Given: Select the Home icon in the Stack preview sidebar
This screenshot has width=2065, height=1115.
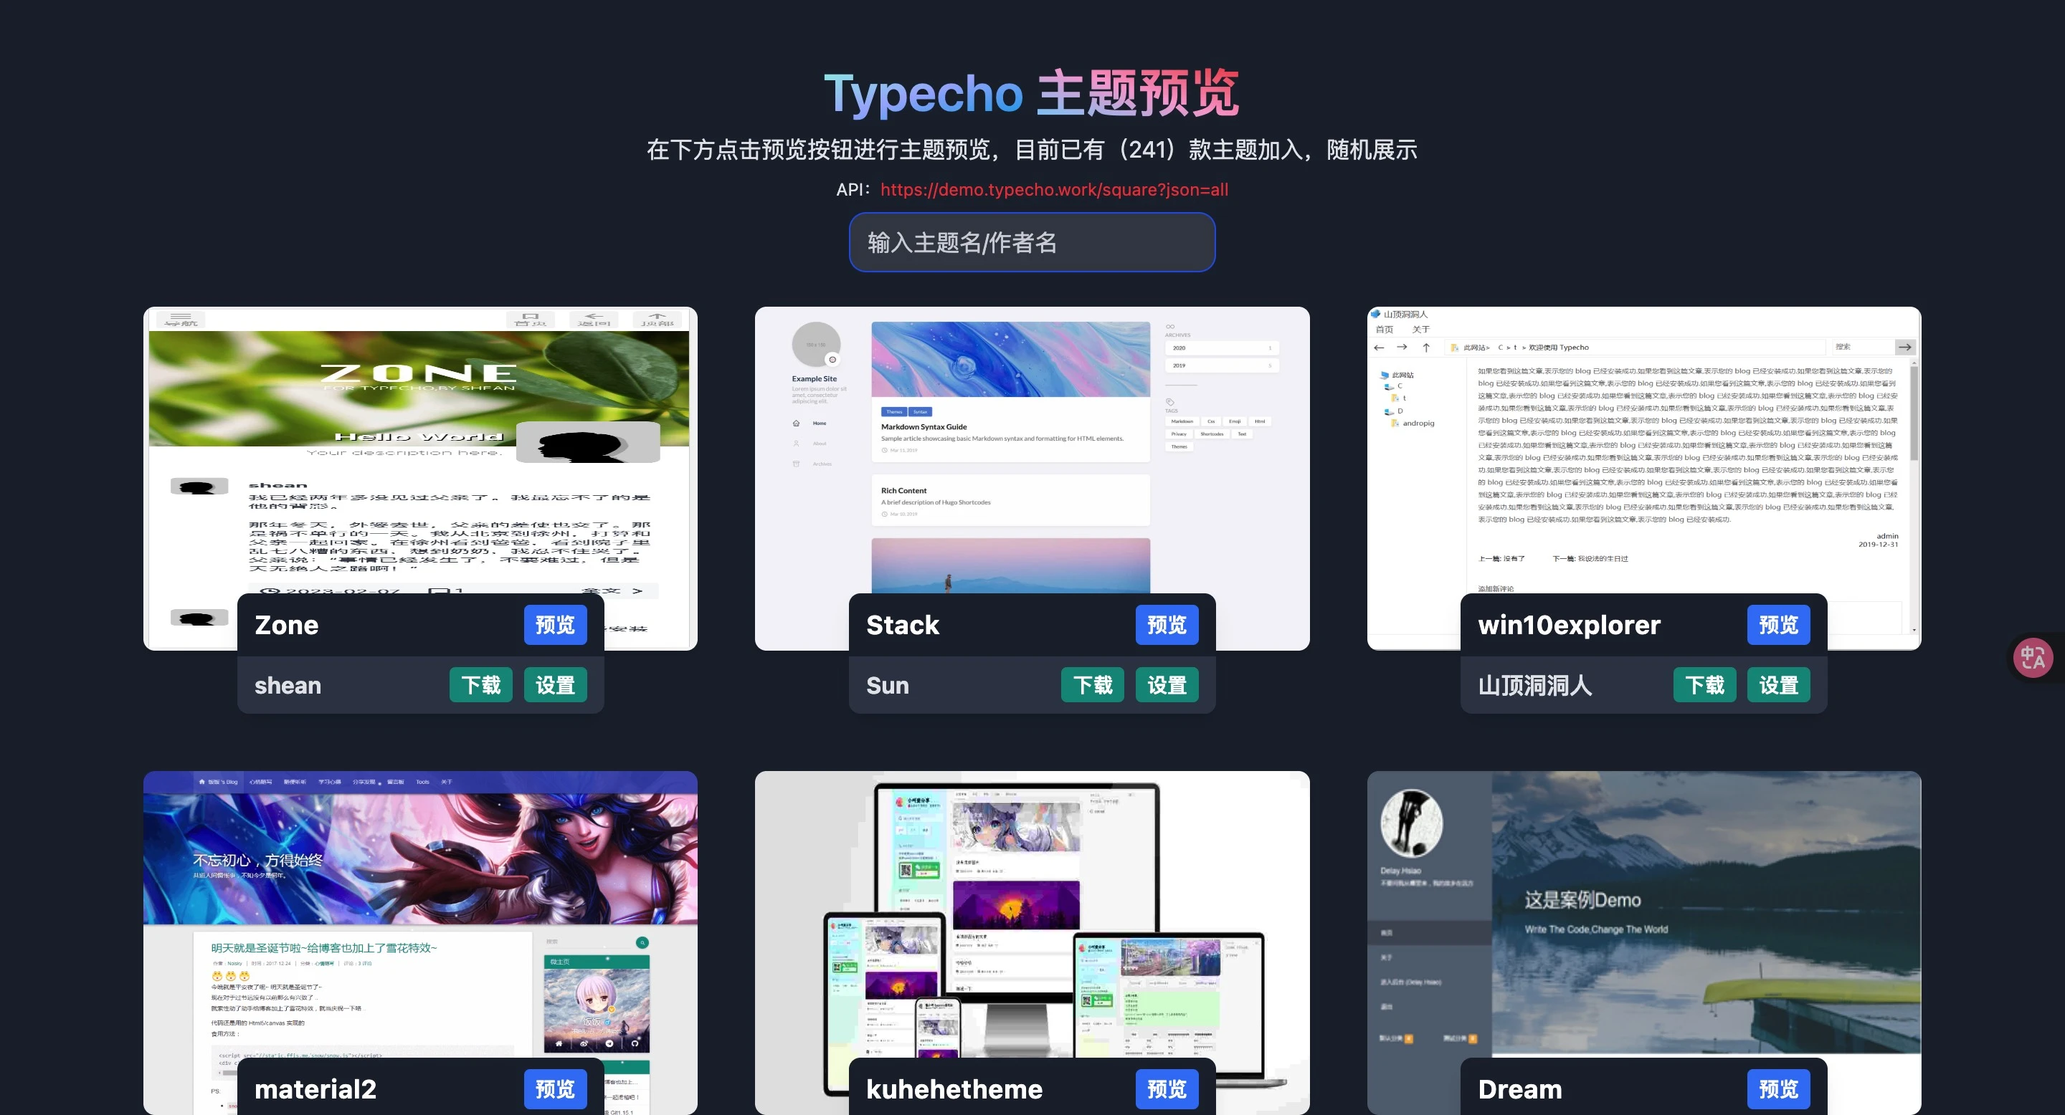Looking at the screenshot, I should pyautogui.click(x=797, y=423).
